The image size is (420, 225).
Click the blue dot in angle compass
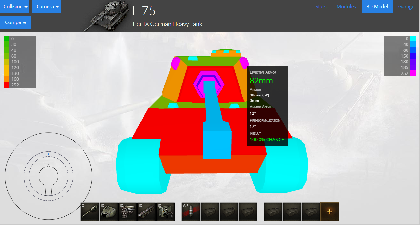point(48,154)
